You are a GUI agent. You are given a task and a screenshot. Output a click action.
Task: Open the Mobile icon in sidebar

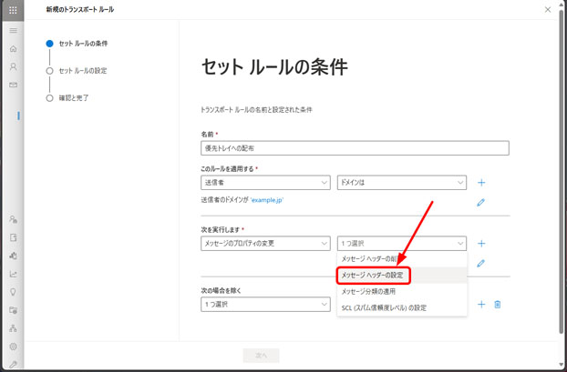tap(14, 256)
